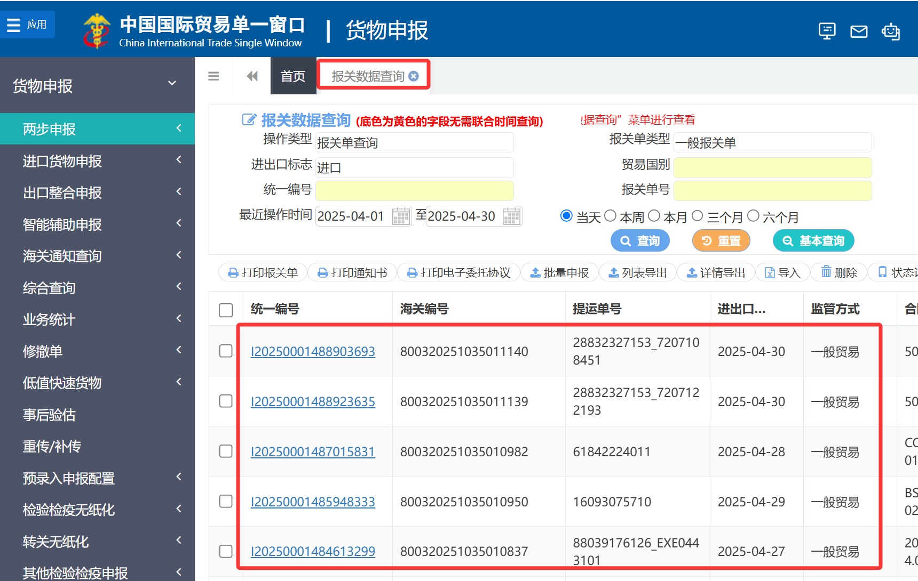Tick checkbox for row I20250001488903693
Screen dimensions: 918x581
[x=226, y=351]
